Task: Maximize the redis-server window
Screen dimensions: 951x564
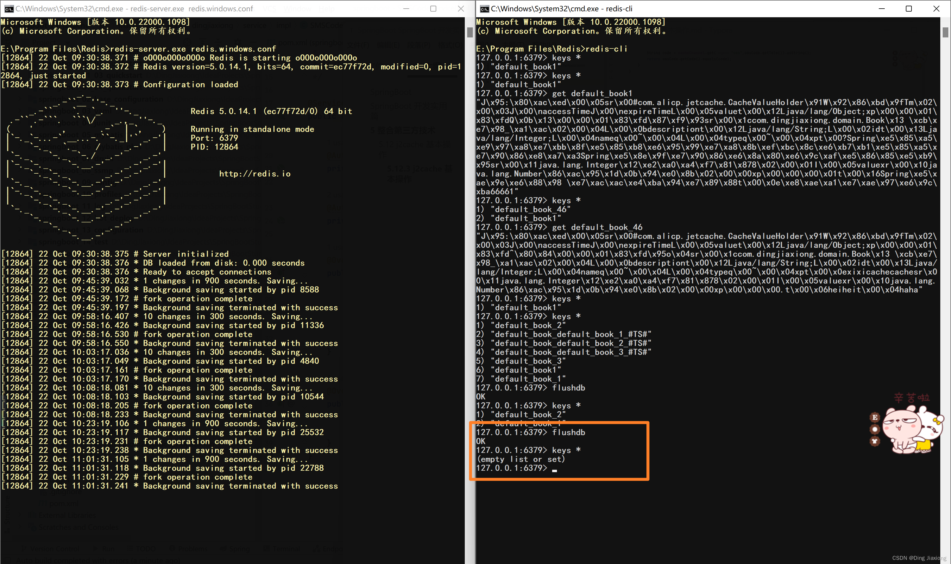Action: [433, 8]
